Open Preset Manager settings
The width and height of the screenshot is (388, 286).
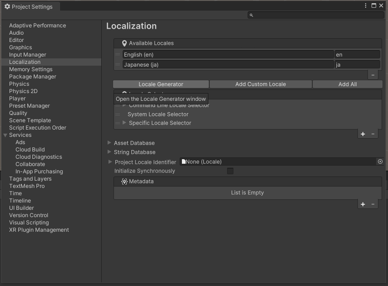tap(30, 106)
